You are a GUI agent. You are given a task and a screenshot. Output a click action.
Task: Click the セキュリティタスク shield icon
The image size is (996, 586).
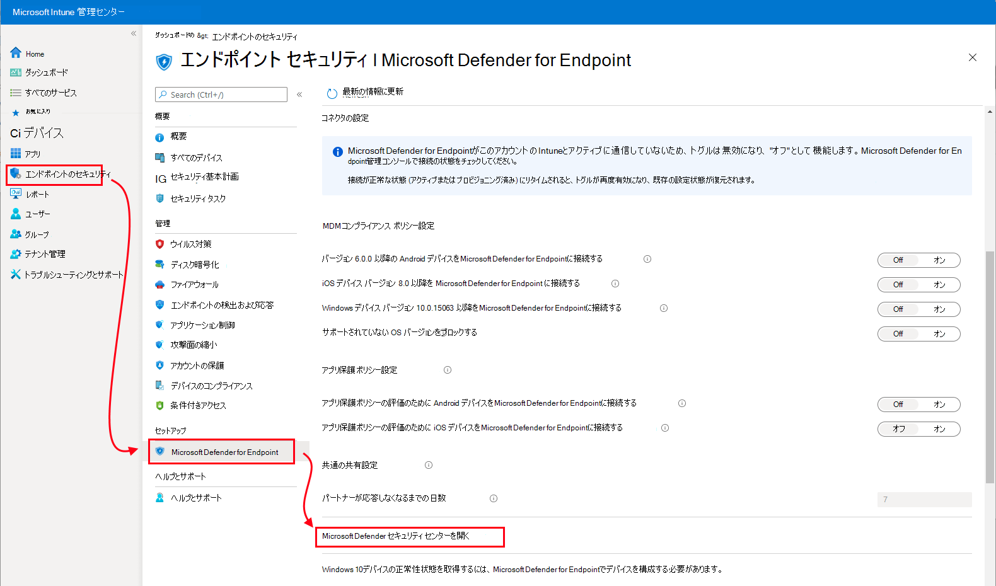[x=159, y=198]
